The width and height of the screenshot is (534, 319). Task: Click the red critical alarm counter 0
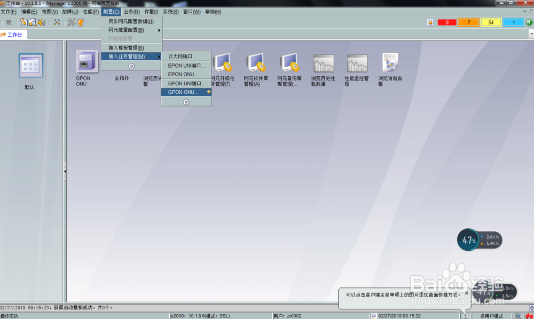tap(447, 22)
